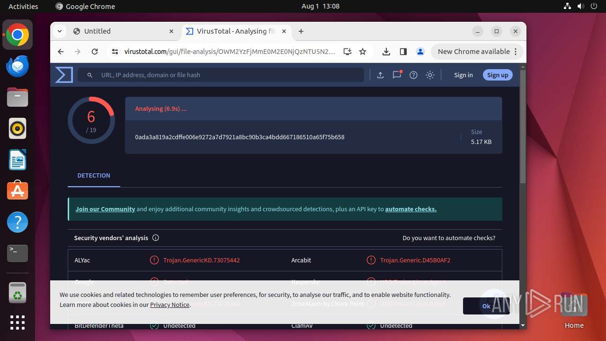Toggle light/dark theme

click(430, 75)
